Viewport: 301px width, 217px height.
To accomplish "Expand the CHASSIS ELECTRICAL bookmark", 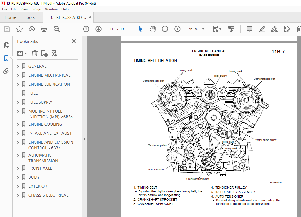I will [18, 195].
